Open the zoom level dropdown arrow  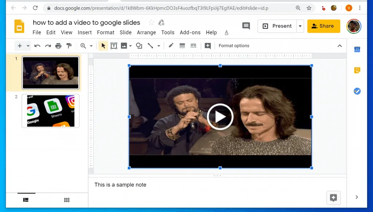tap(91, 46)
